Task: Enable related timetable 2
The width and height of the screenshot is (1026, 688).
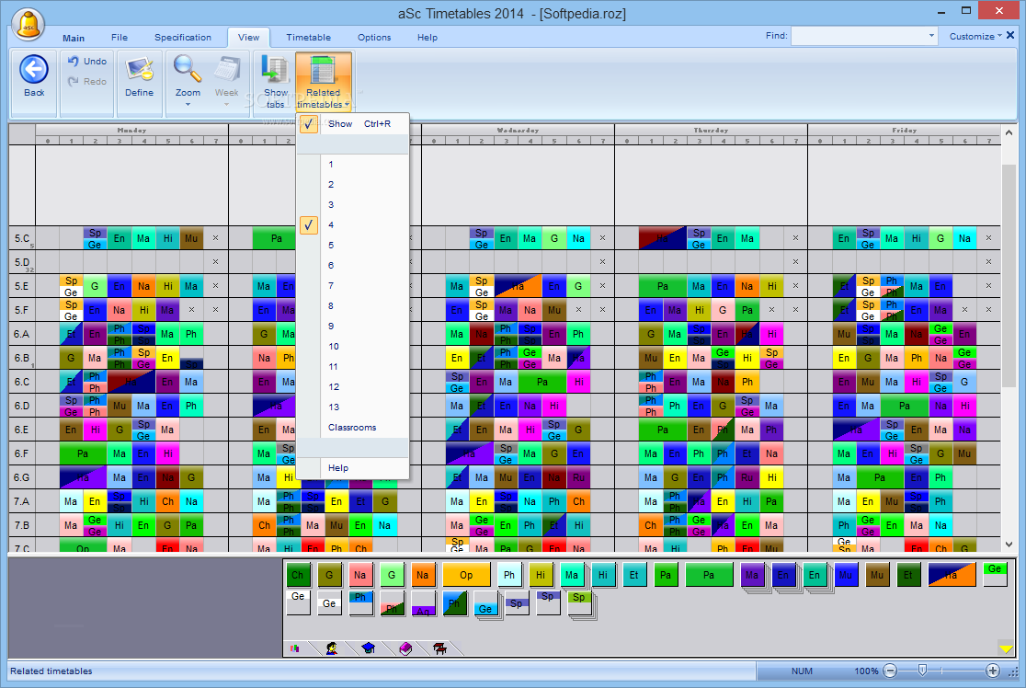Action: (353, 185)
